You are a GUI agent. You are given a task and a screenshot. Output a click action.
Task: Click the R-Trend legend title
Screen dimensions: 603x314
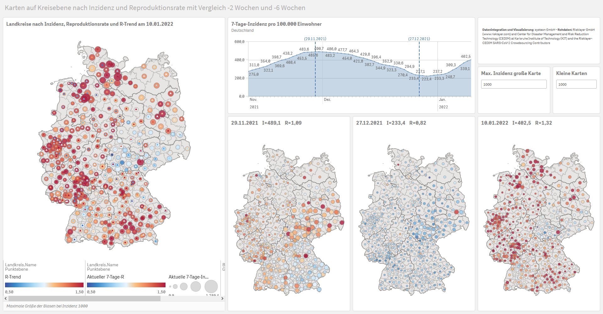[13, 277]
